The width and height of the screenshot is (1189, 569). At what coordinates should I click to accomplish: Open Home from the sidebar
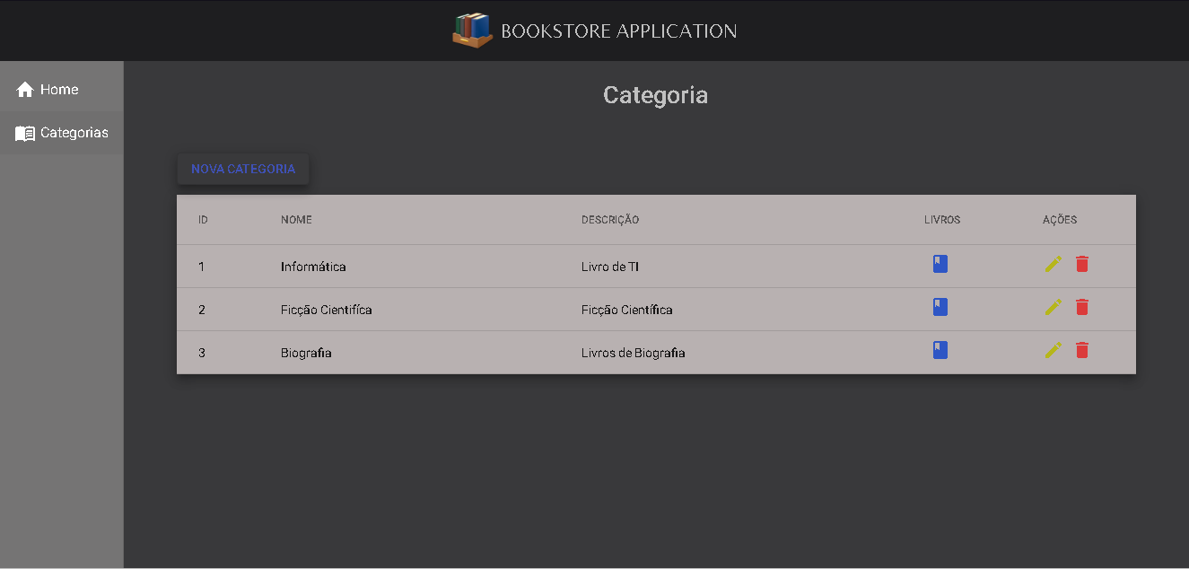(61, 89)
